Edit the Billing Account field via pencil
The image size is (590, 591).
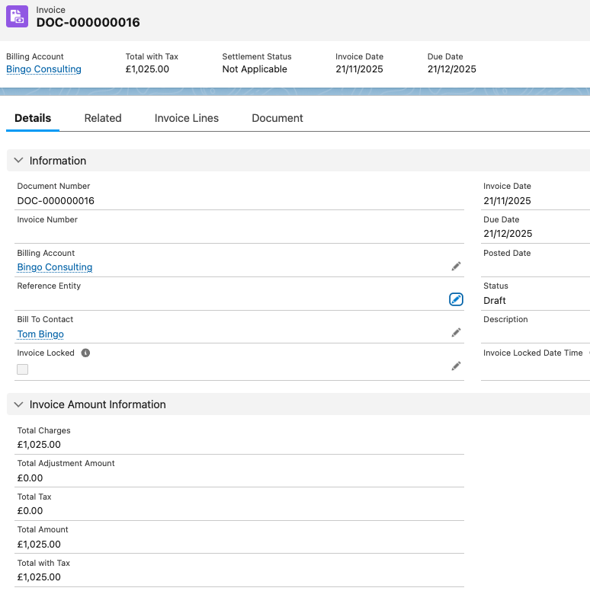pyautogui.click(x=456, y=267)
